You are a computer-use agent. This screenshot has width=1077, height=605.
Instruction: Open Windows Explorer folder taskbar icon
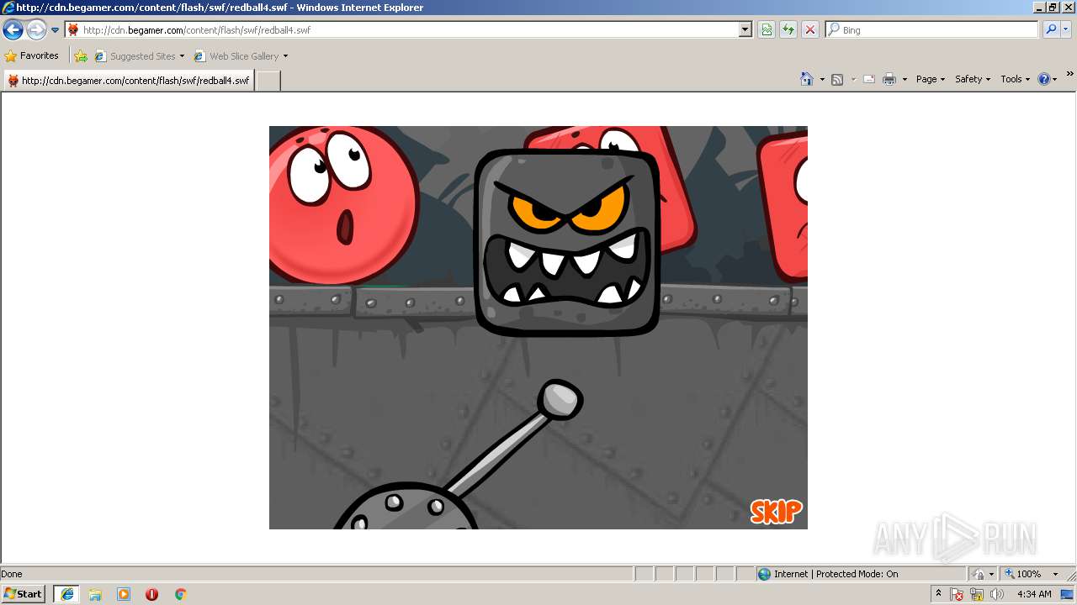pyautogui.click(x=95, y=594)
